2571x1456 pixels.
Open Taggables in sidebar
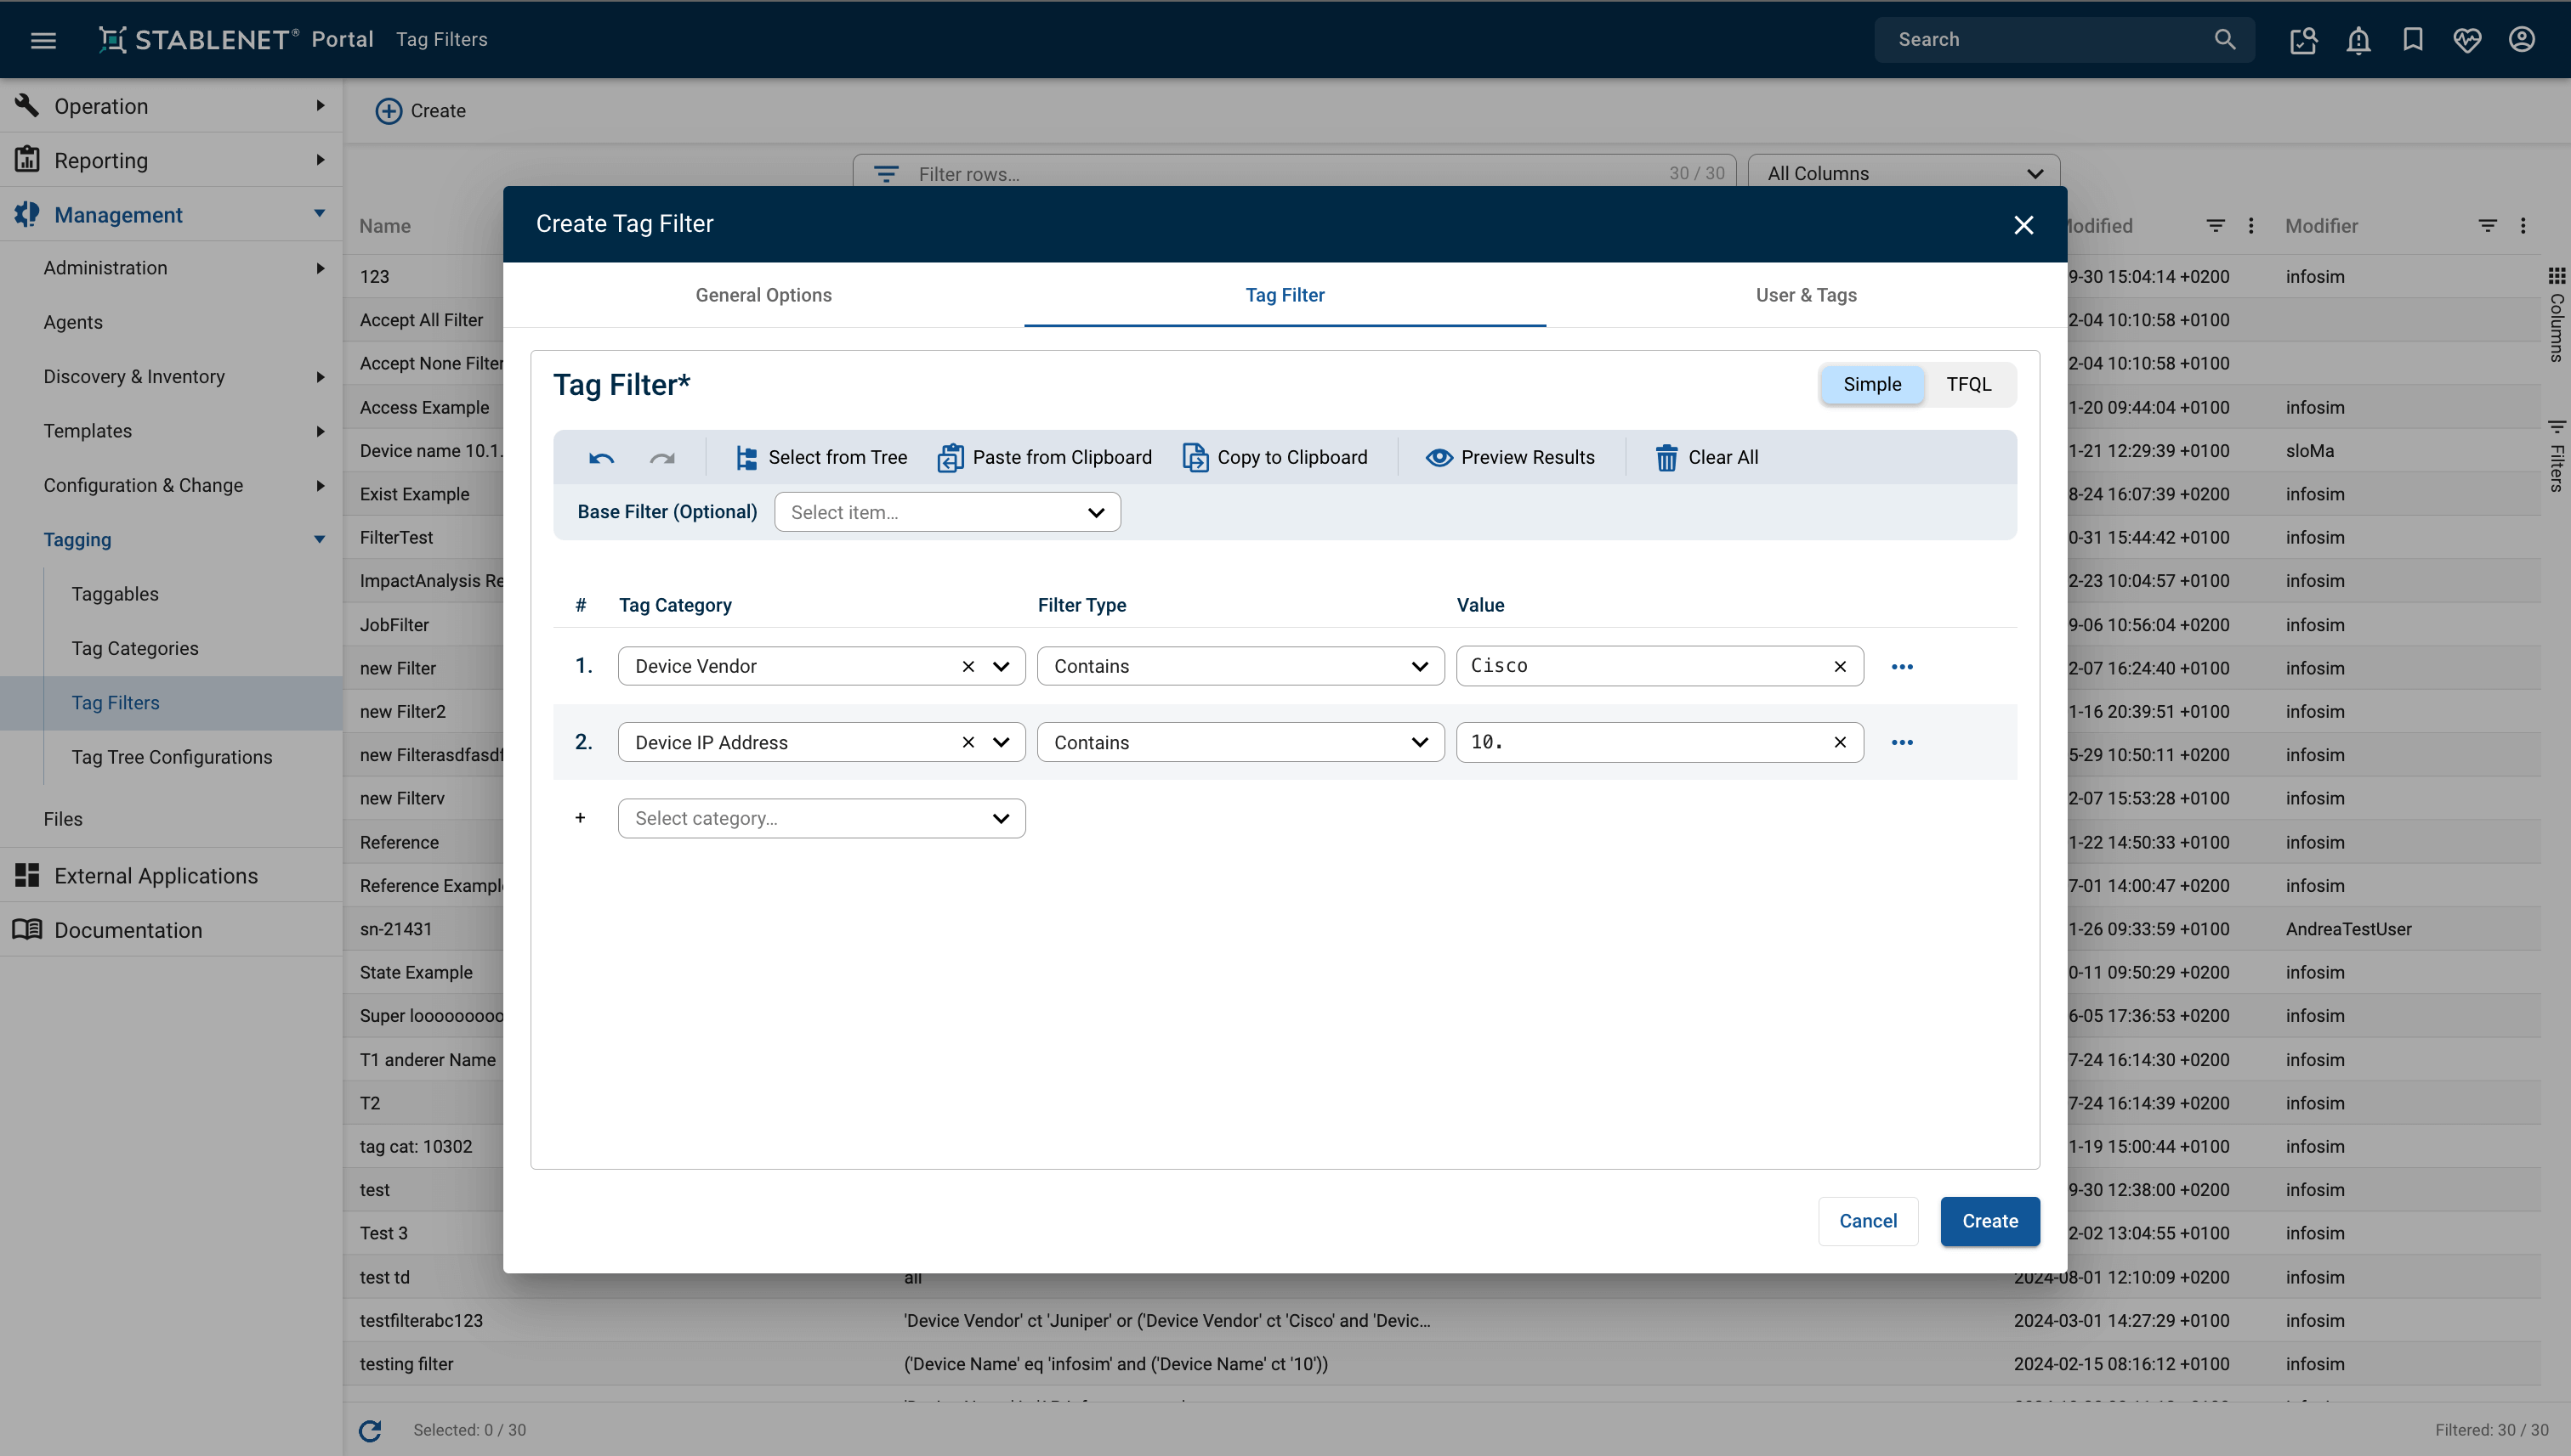115,595
